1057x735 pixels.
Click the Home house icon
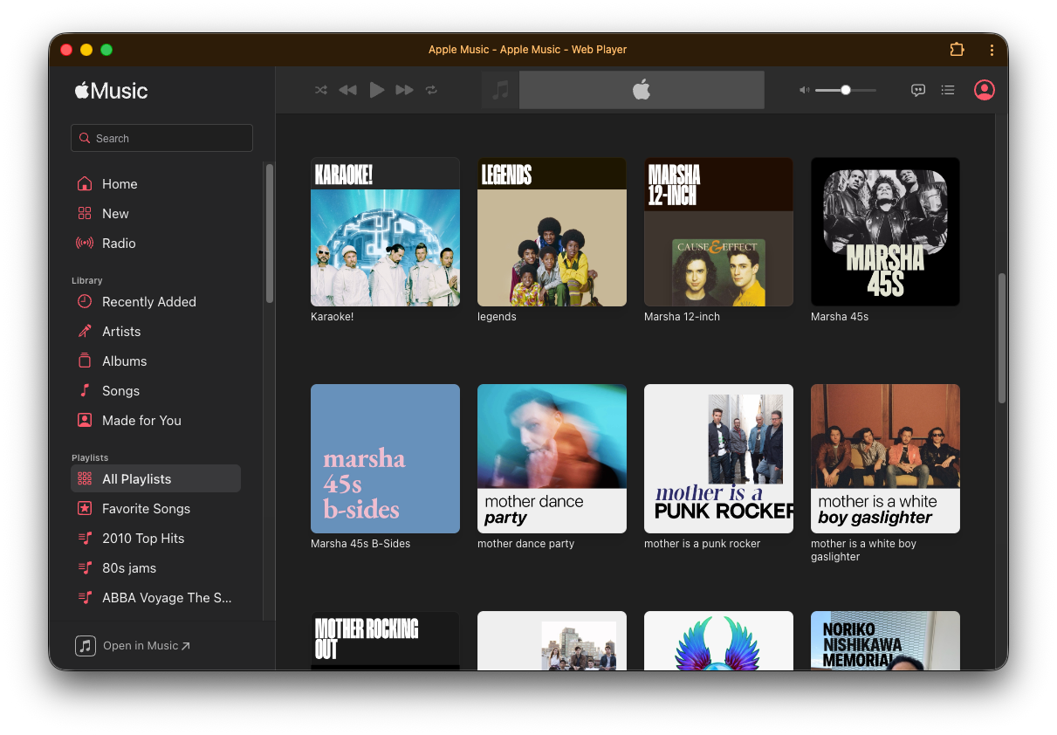85,184
